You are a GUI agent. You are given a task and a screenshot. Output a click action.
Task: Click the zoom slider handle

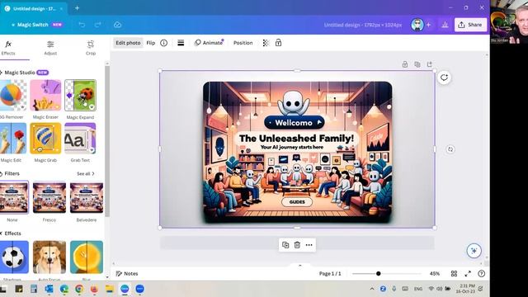point(379,273)
